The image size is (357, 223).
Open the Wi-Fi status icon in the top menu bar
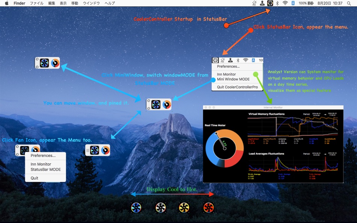(x=285, y=3)
